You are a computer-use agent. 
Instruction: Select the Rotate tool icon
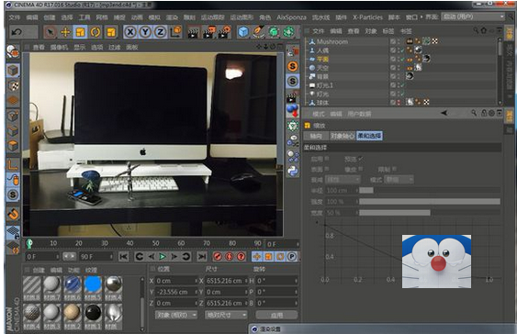pyautogui.click(x=96, y=32)
